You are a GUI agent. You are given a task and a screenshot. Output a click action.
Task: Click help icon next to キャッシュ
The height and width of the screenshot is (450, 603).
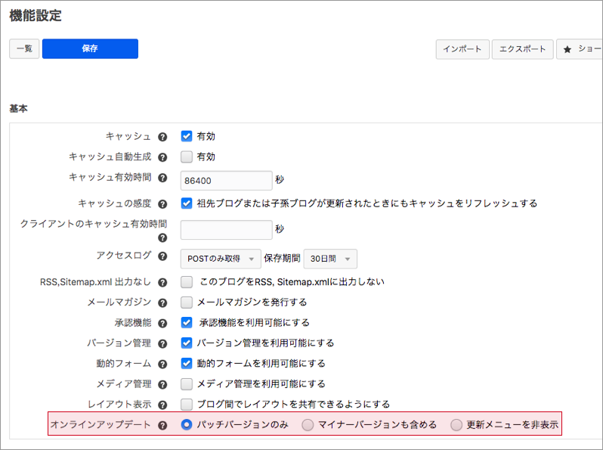point(162,137)
